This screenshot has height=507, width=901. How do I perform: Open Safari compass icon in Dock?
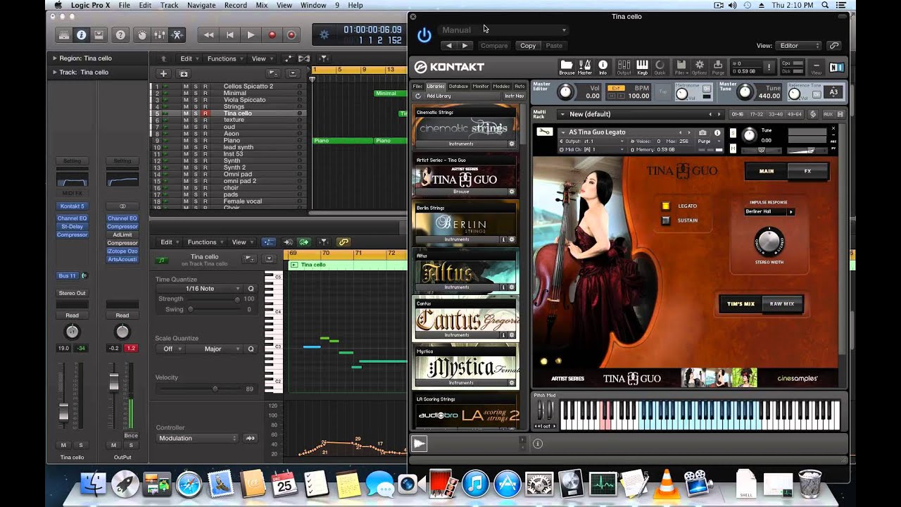[189, 484]
